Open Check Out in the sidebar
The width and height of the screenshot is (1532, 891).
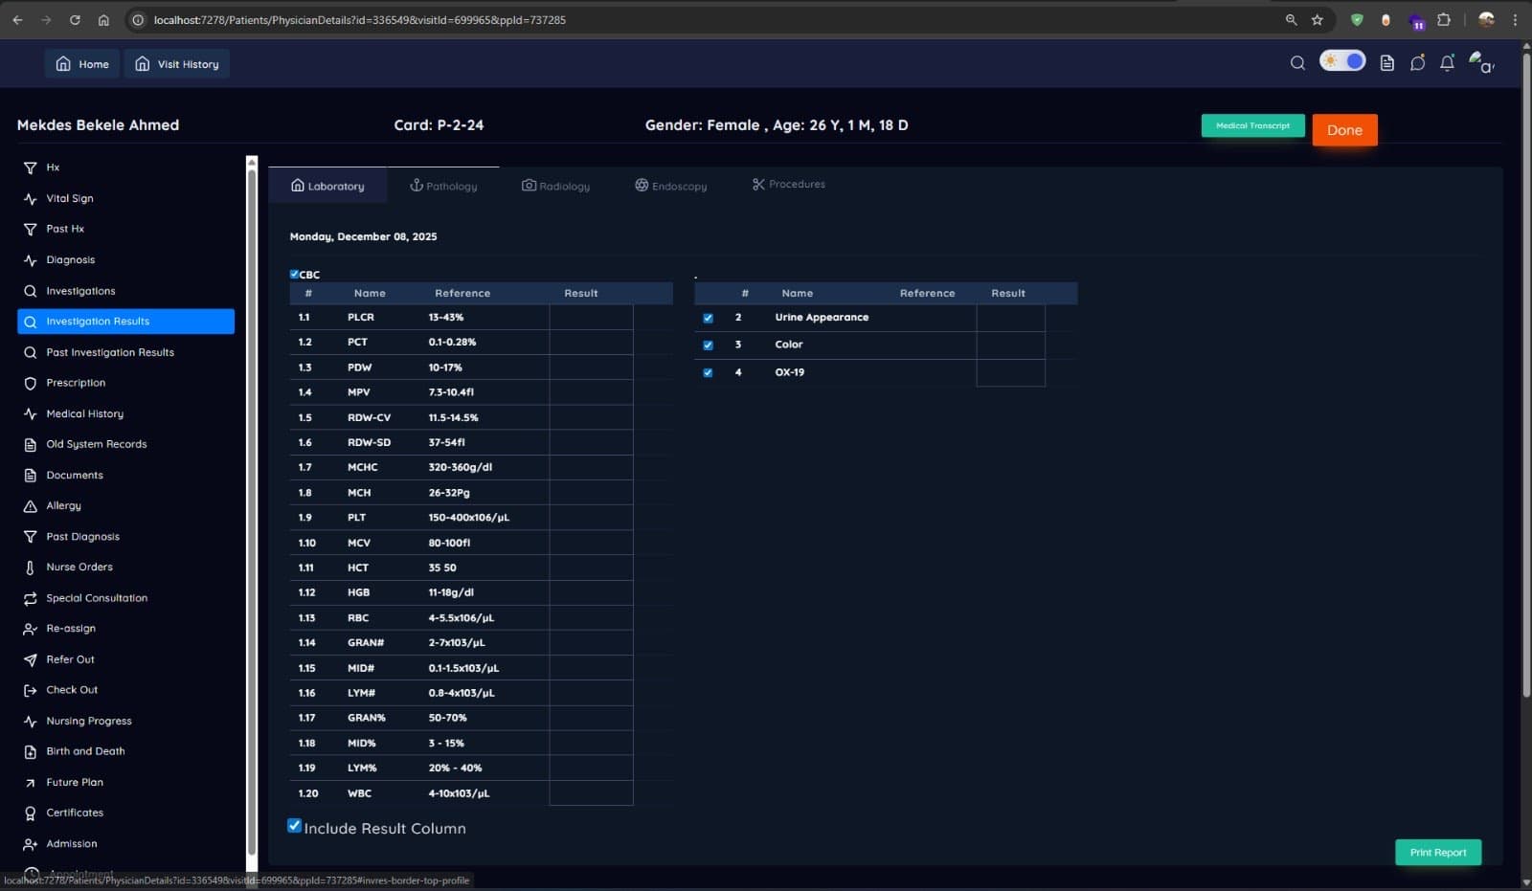click(125, 690)
